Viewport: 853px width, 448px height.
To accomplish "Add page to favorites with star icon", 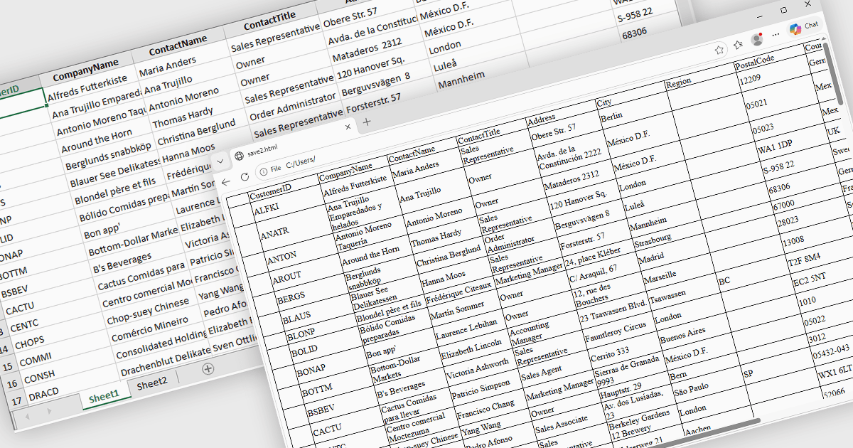I will click(x=719, y=50).
